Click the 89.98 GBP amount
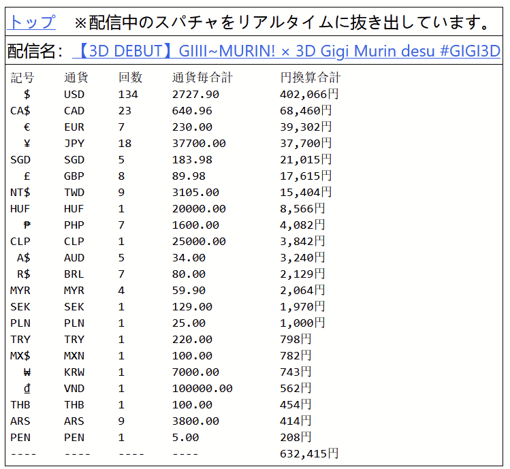 189,176
